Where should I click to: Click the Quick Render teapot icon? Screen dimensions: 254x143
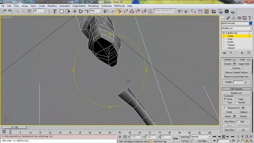[233, 12]
